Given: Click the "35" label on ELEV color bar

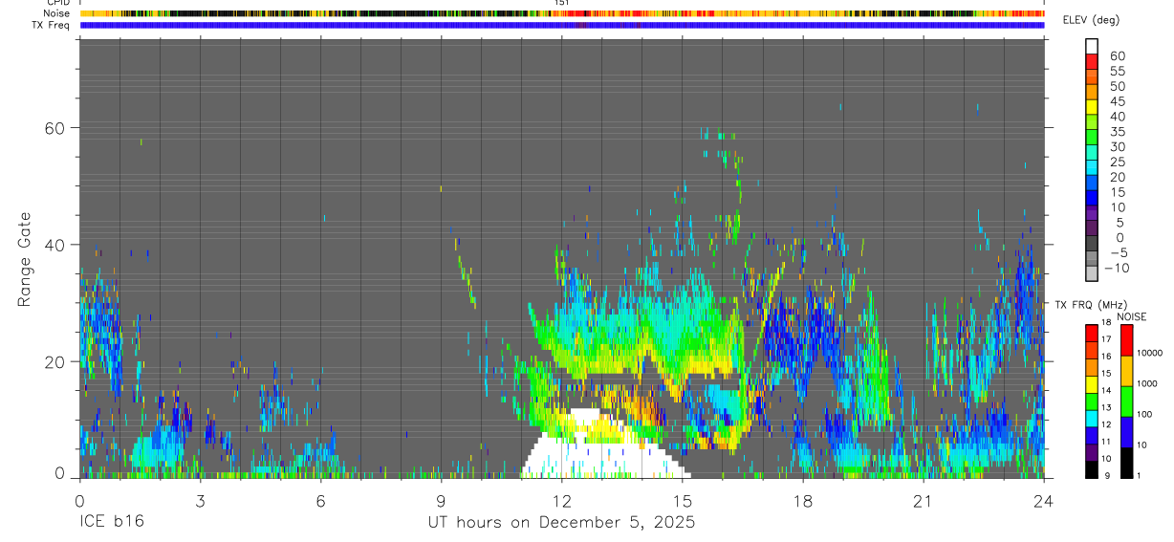Looking at the screenshot, I should [1117, 131].
